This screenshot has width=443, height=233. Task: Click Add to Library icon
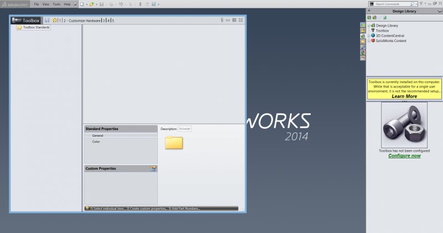[369, 18]
